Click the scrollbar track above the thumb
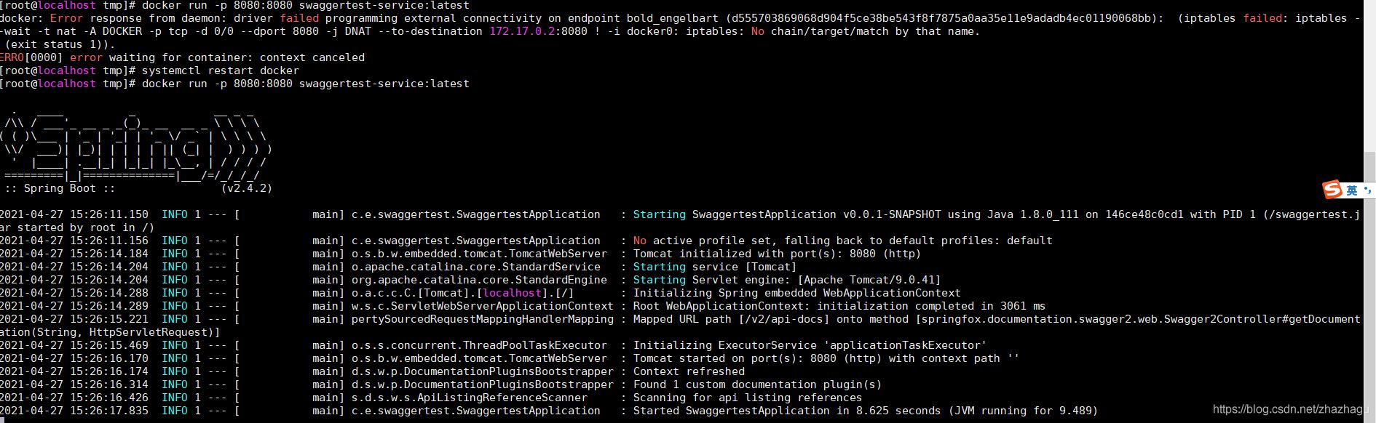Viewport: 1376px width, 423px height. click(1369, 73)
